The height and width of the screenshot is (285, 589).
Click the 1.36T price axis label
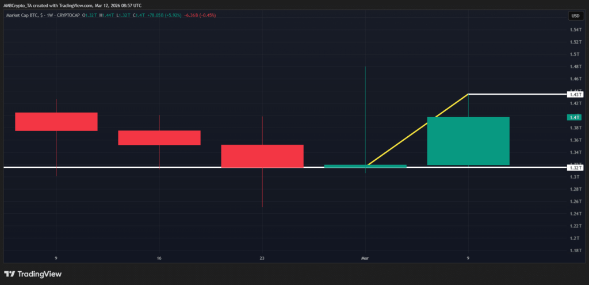pos(576,140)
